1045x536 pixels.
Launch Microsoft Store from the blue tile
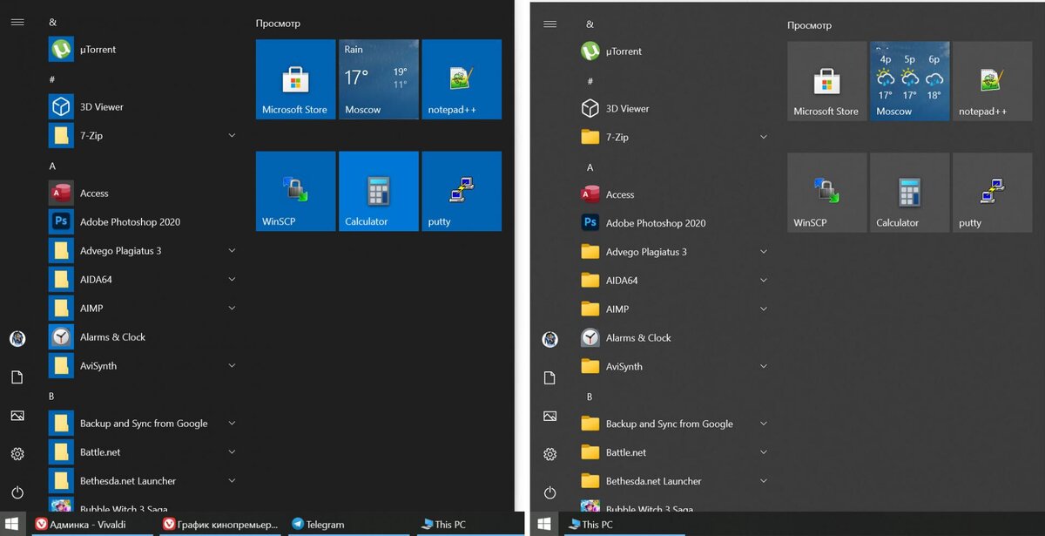click(295, 79)
